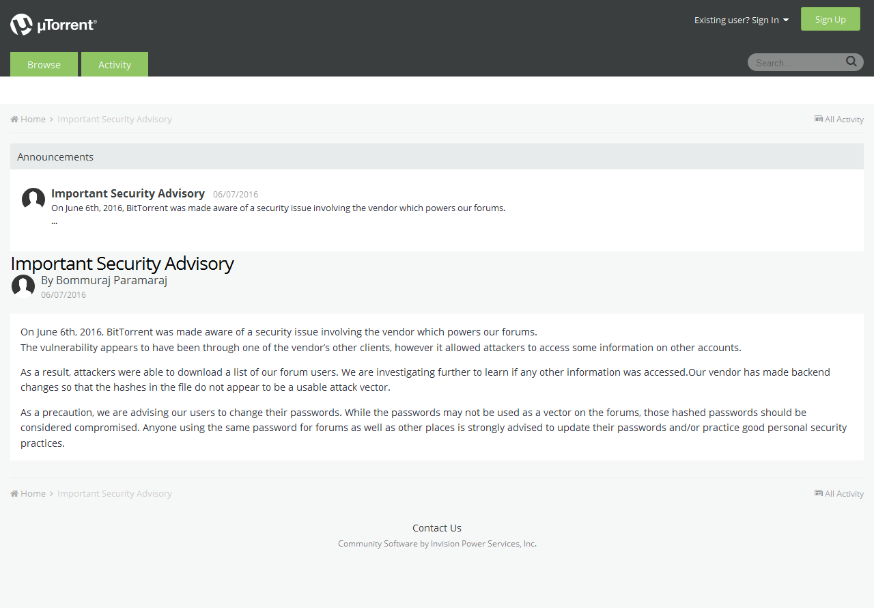Click the bottom All Activity feed icon

coord(819,493)
